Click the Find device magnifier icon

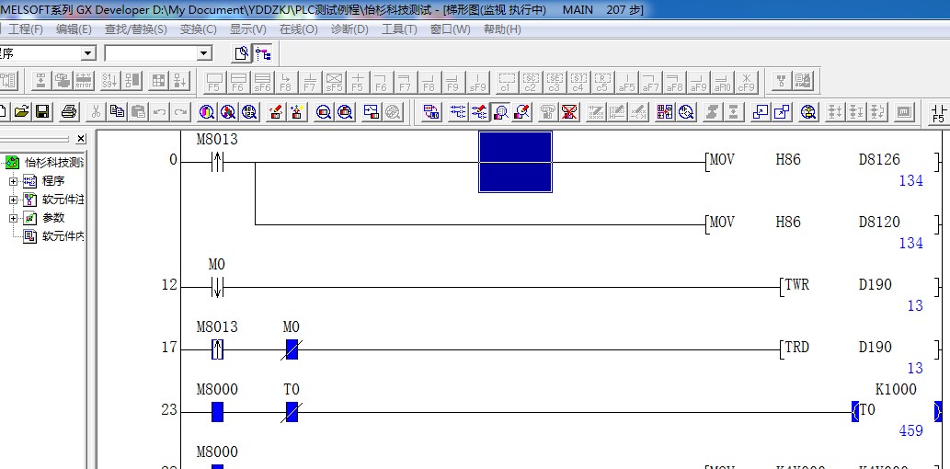(207, 111)
